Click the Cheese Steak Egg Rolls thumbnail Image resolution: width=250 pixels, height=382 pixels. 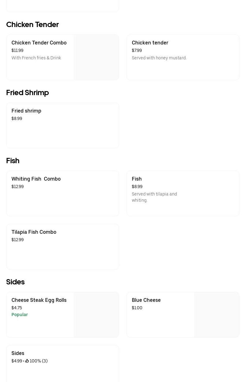pyautogui.click(x=96, y=315)
